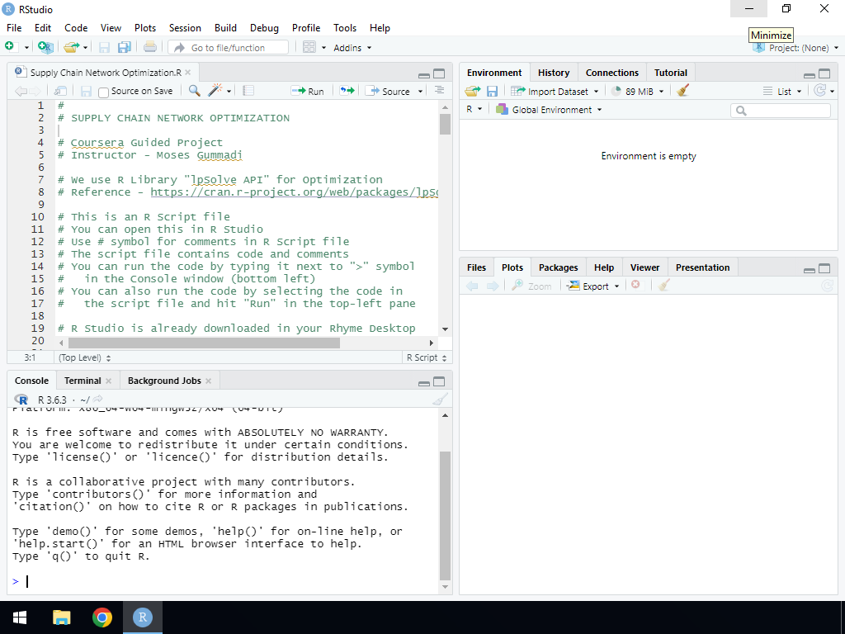Maximize the Console pane
The height and width of the screenshot is (634, 845).
(x=439, y=381)
